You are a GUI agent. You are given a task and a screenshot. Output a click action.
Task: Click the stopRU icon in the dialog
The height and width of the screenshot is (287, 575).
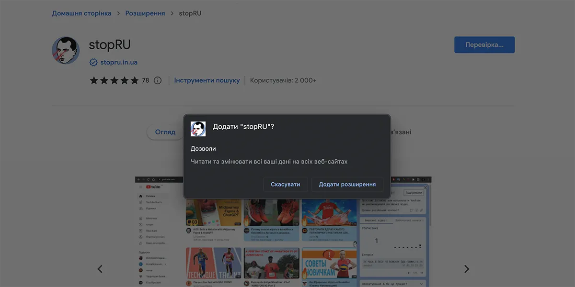pyautogui.click(x=198, y=129)
